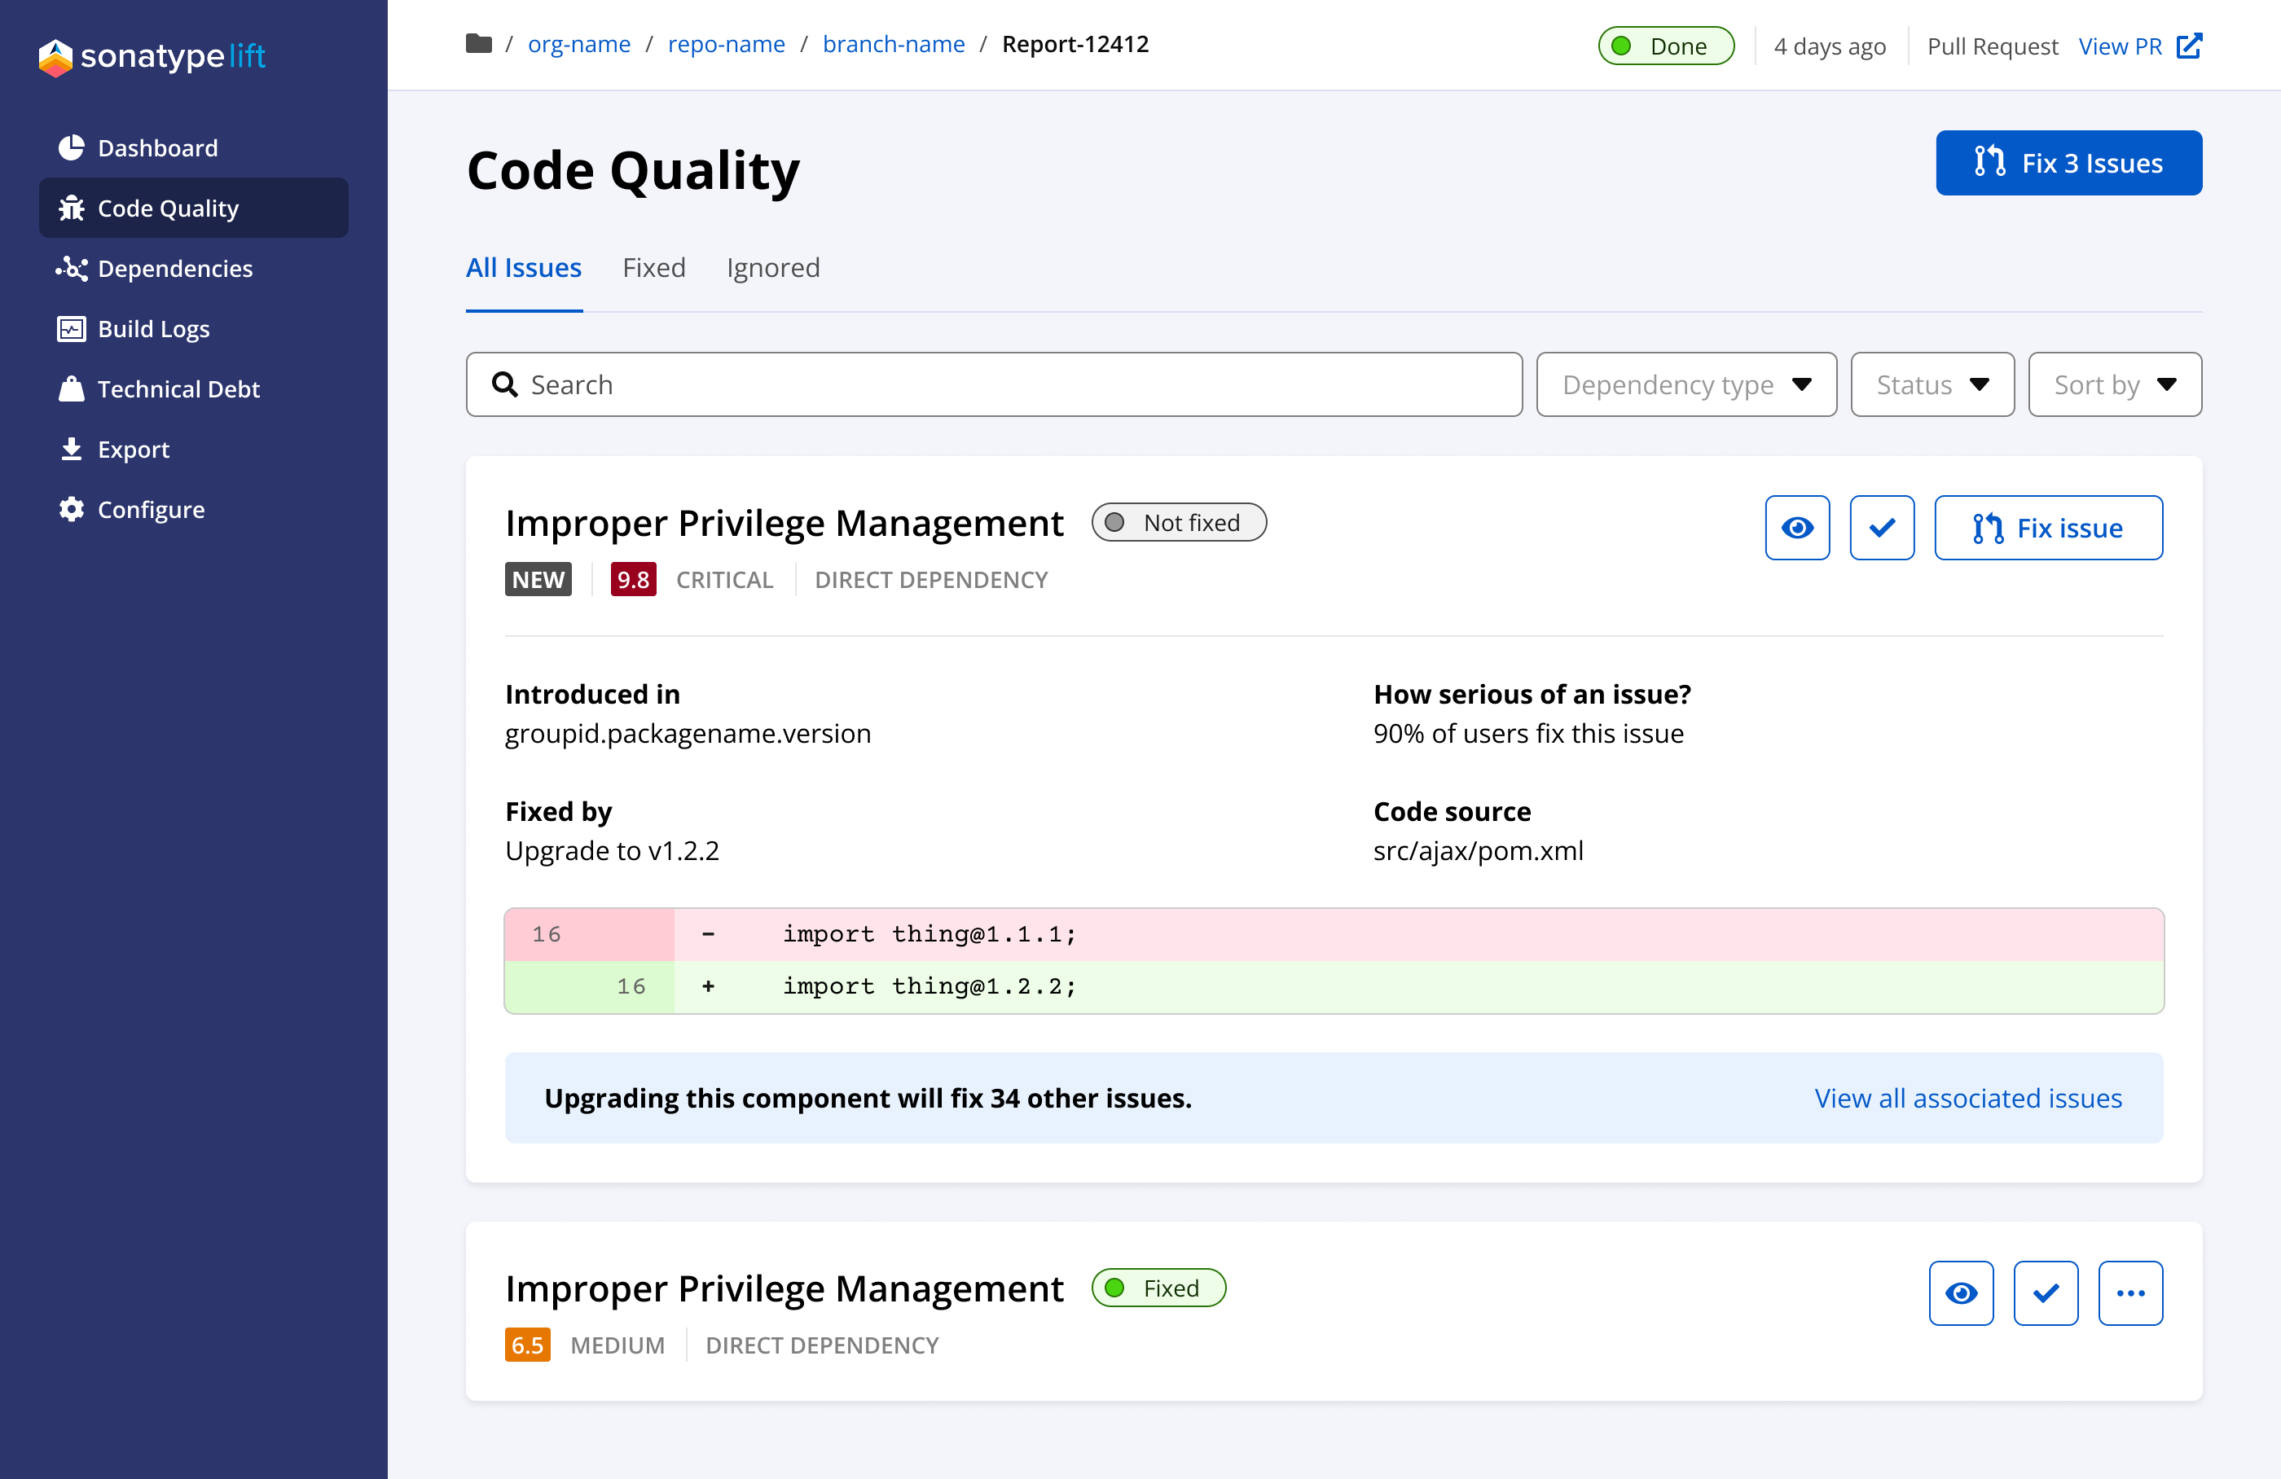Click the Done status indicator
The height and width of the screenshot is (1479, 2281).
[x=1666, y=45]
